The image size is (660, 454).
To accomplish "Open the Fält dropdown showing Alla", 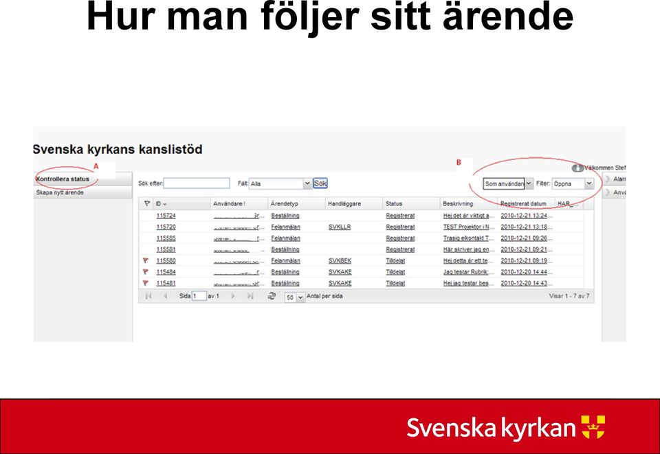I will 280,183.
